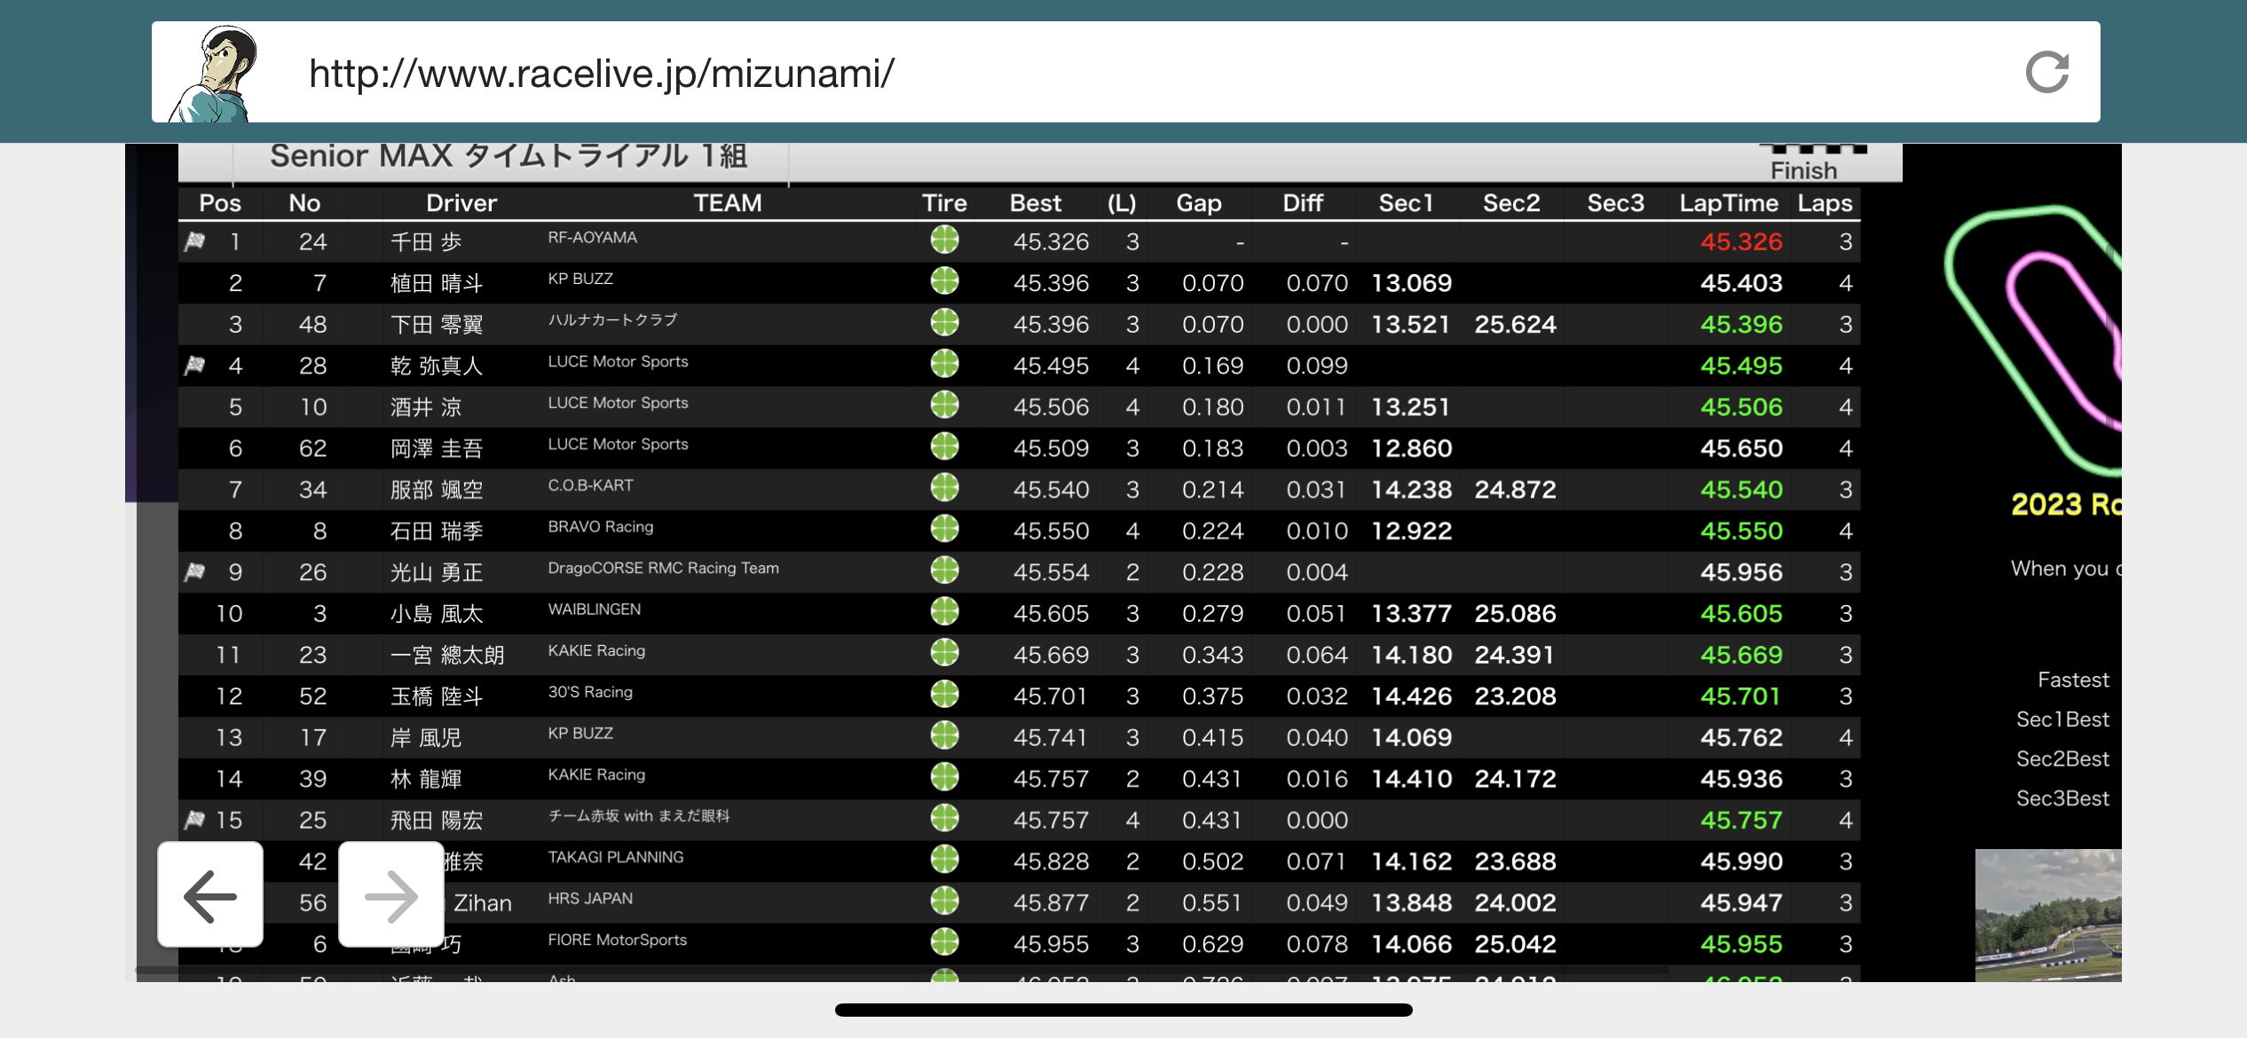Click the Sec1Best label
2247x1038 pixels.
pos(2062,720)
